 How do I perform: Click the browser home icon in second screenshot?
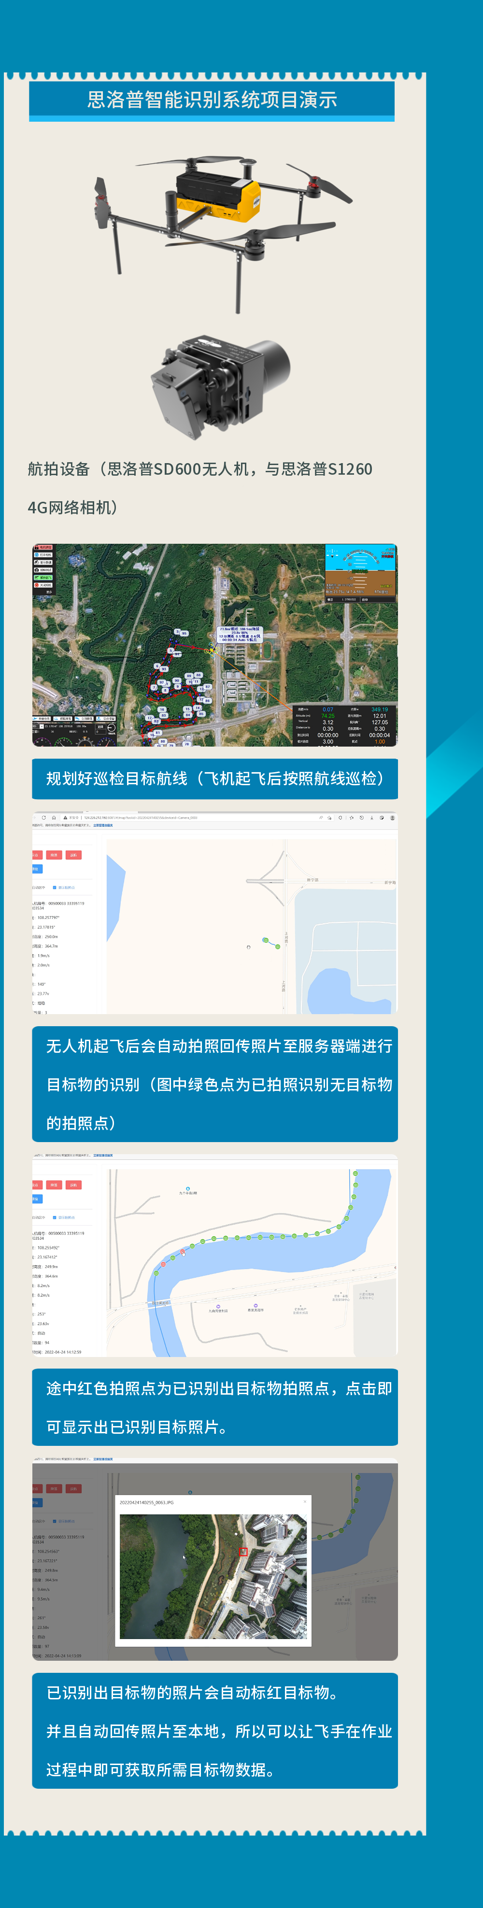click(53, 818)
